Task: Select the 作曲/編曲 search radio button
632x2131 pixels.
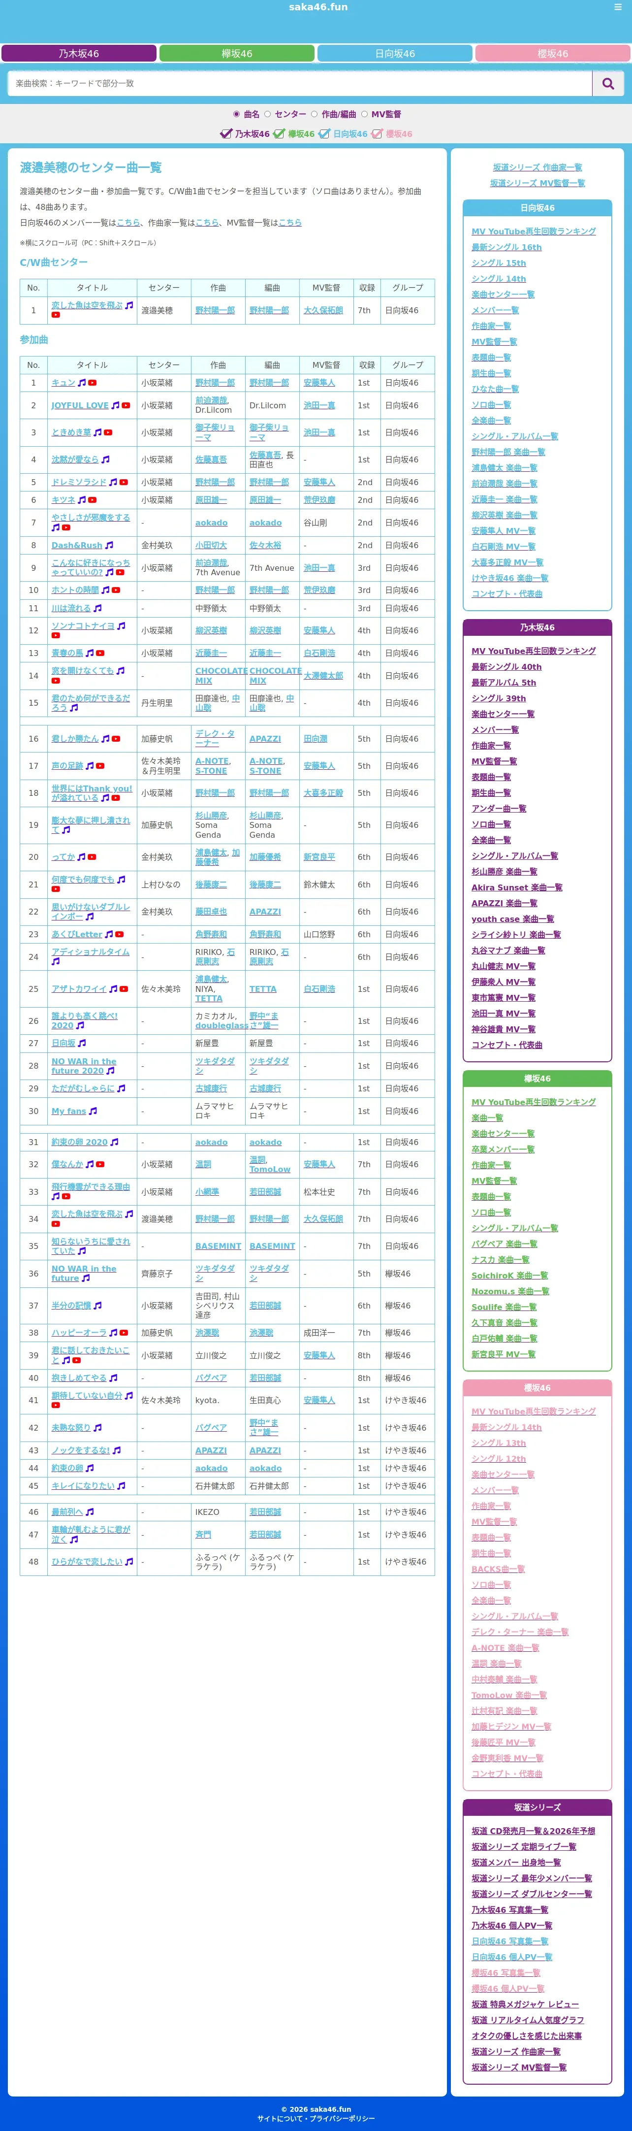Action: (315, 114)
